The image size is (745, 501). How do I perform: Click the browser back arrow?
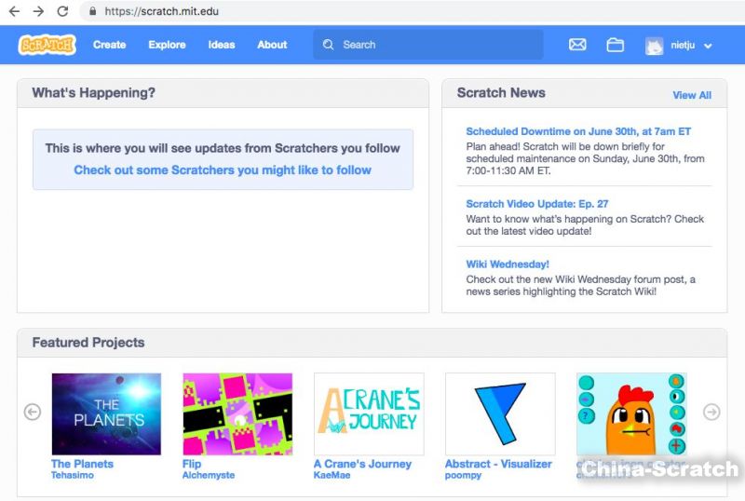click(14, 11)
